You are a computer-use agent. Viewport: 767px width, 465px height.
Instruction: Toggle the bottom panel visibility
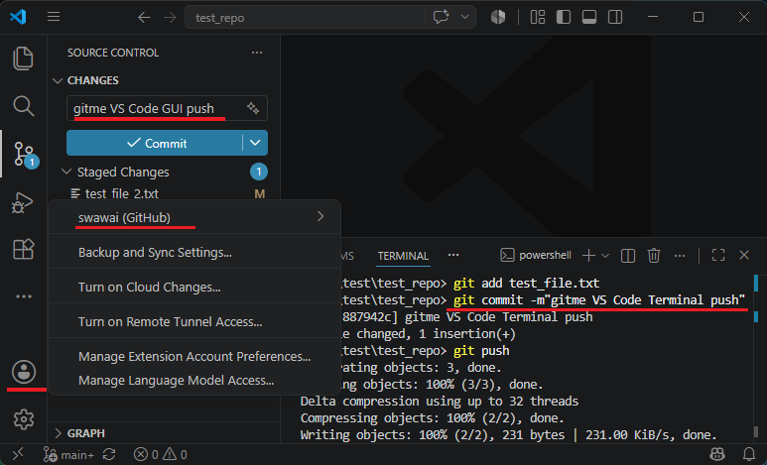(x=589, y=17)
